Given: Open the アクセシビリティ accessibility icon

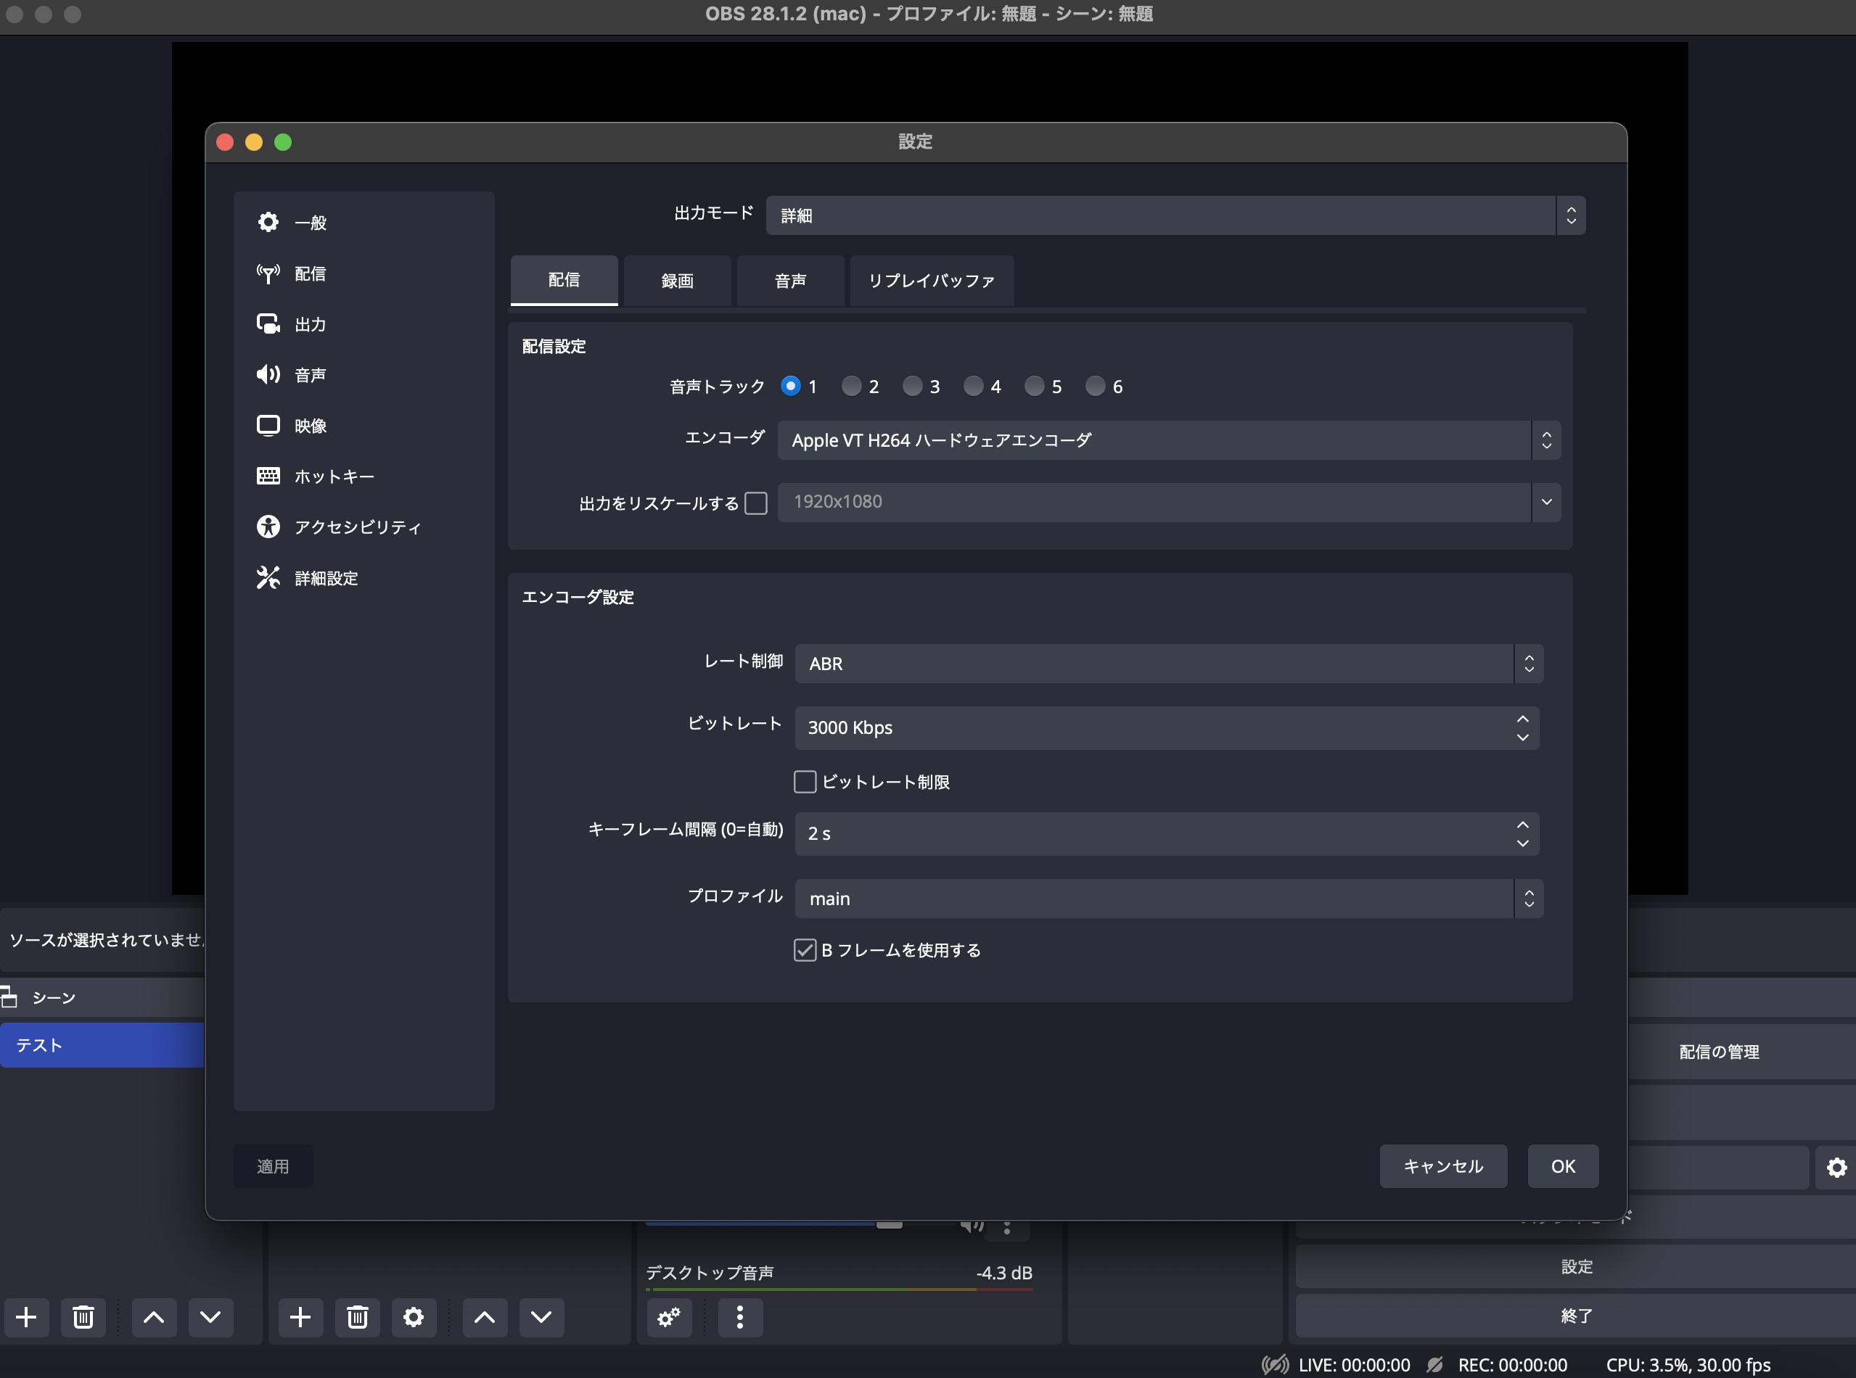Looking at the screenshot, I should point(268,527).
